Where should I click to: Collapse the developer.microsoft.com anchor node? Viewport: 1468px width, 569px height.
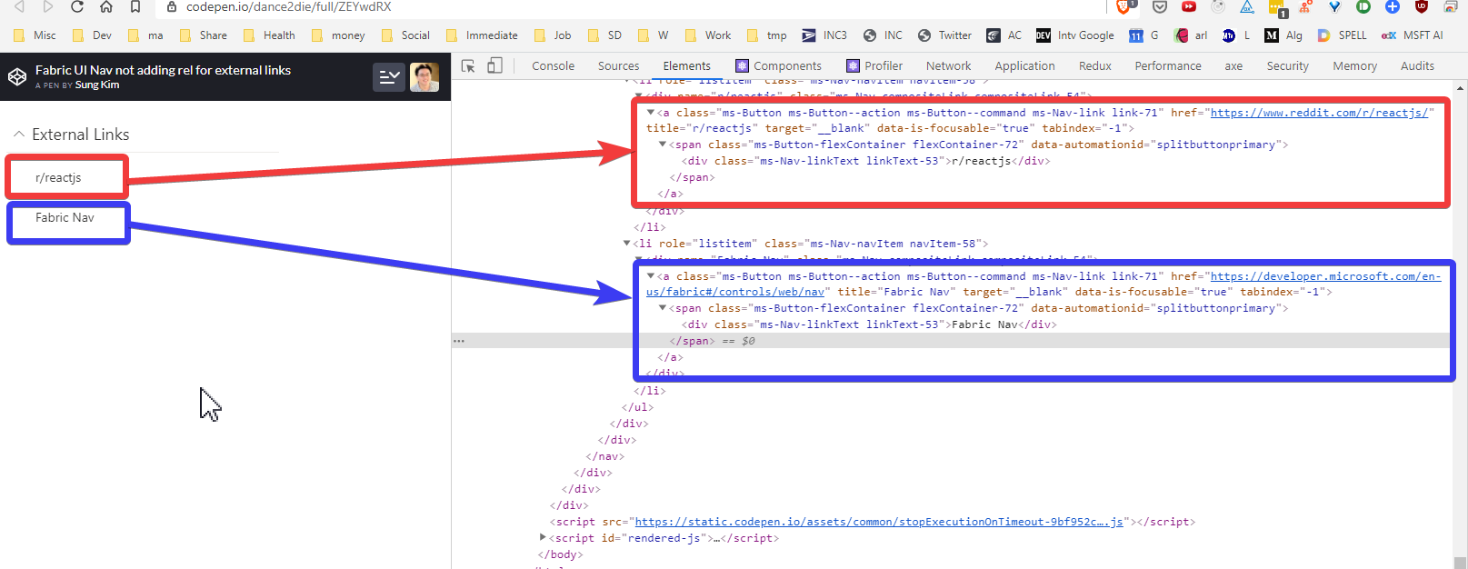(x=651, y=276)
